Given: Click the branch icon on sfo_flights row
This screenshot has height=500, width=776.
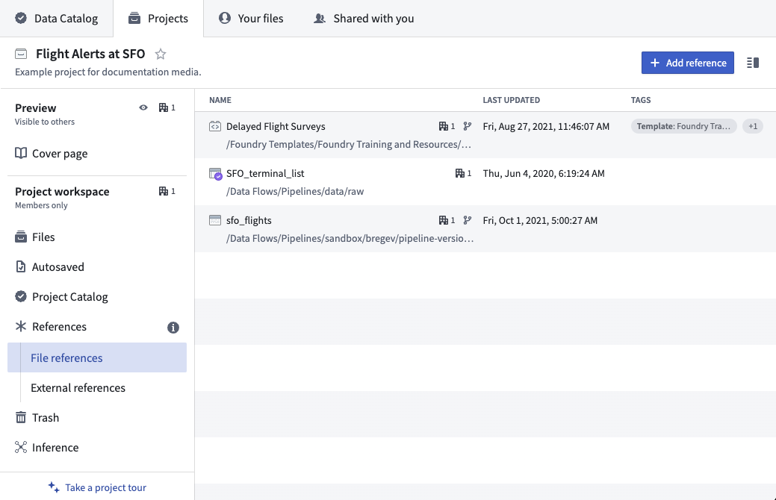Looking at the screenshot, I should (468, 220).
